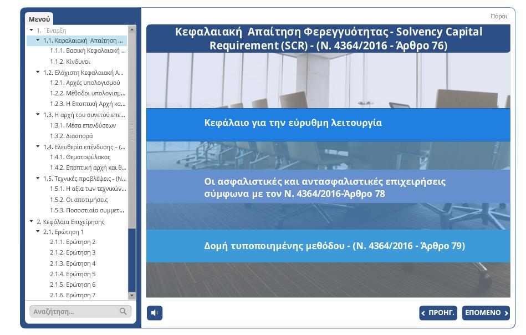Collapse 1.3. Η αρχή του συνετού arrow

[x=38, y=114]
